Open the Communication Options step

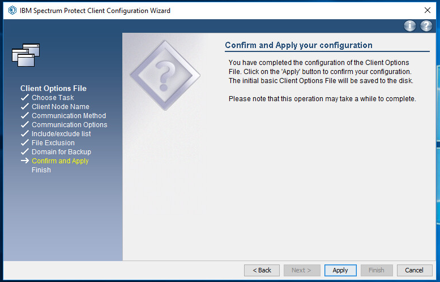(x=69, y=125)
